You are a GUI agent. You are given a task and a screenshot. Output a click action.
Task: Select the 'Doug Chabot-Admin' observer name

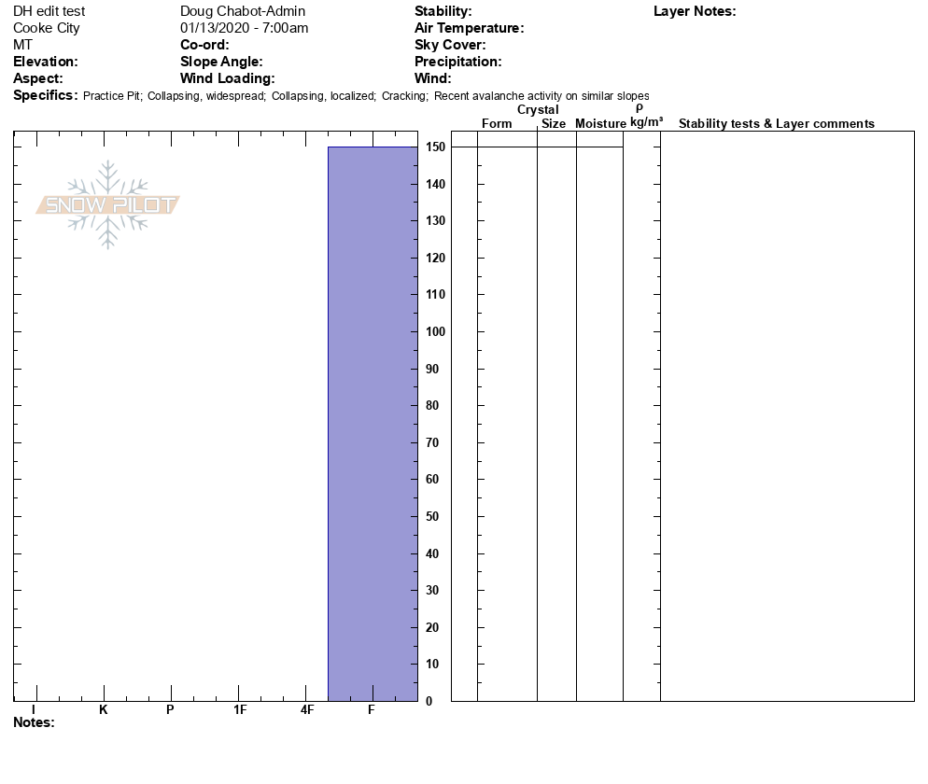click(242, 11)
